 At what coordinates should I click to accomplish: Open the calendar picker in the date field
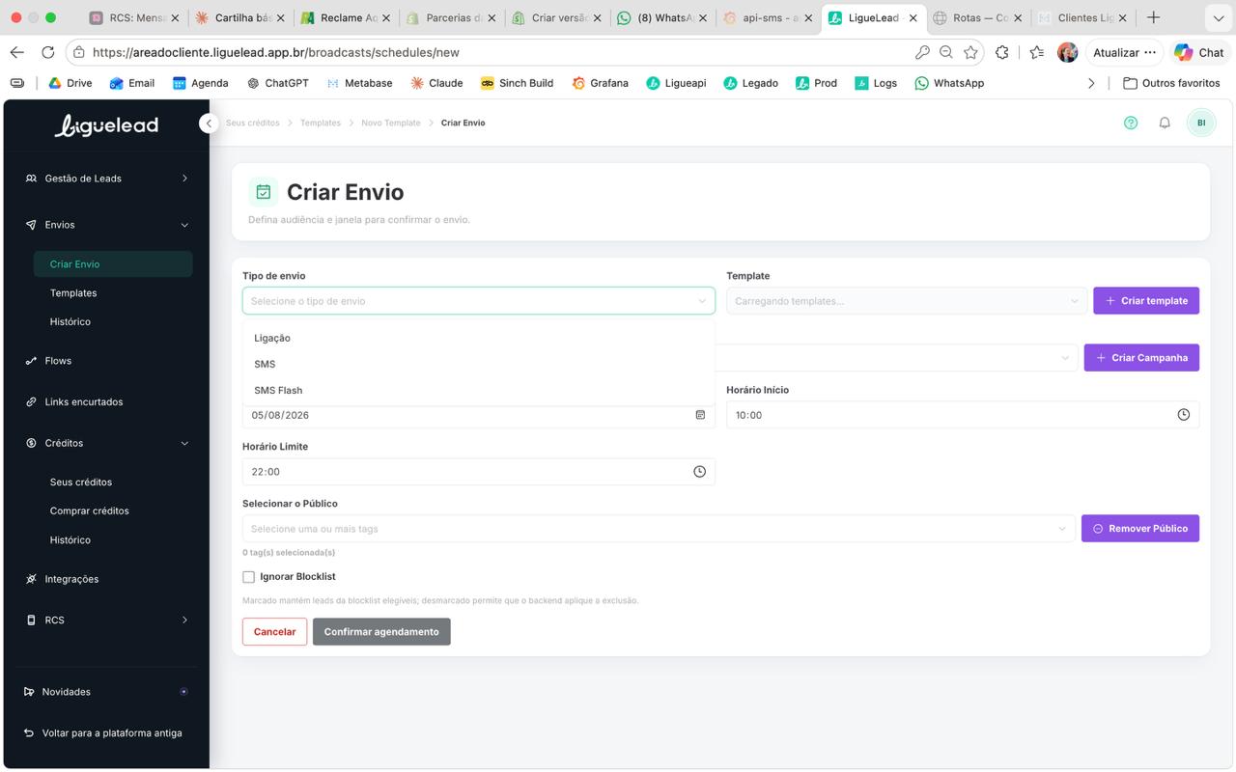tap(700, 415)
